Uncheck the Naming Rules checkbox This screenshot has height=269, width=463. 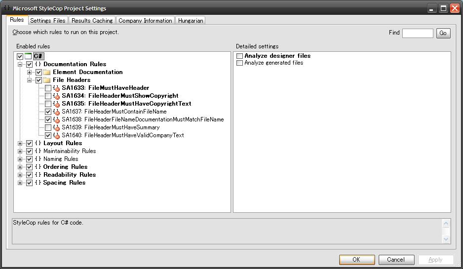29,159
